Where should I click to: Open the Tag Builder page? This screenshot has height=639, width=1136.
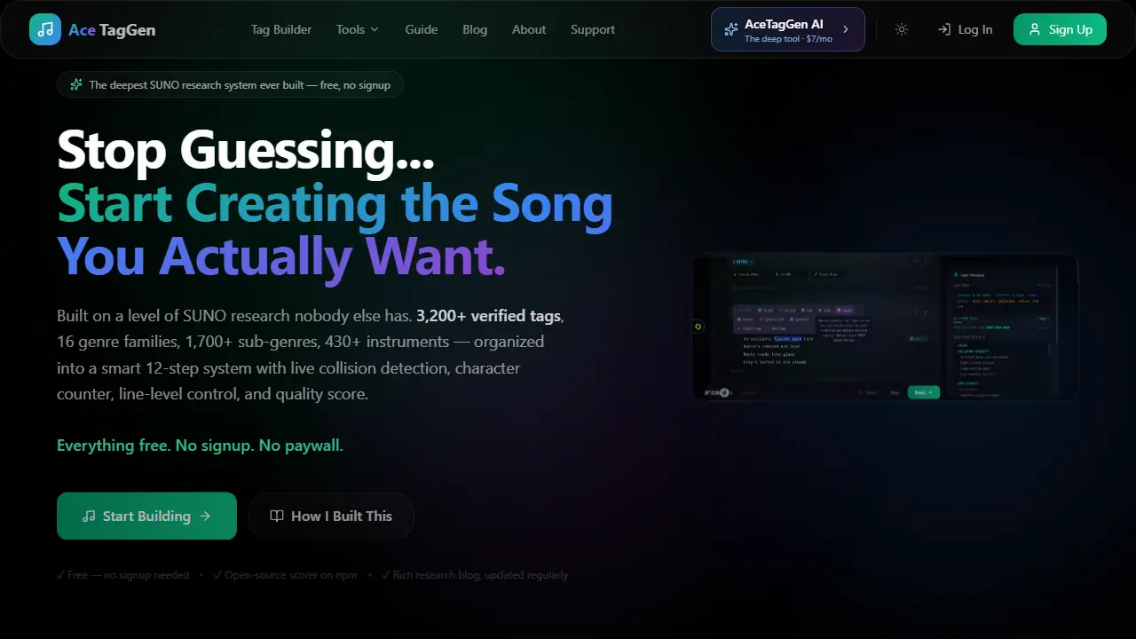(281, 29)
